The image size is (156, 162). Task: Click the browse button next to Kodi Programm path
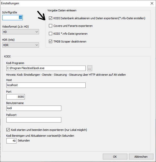click(90, 68)
